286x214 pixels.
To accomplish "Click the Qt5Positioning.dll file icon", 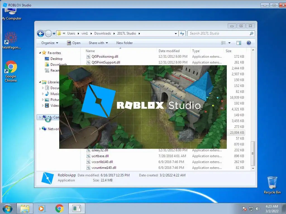I will click(x=88, y=57).
